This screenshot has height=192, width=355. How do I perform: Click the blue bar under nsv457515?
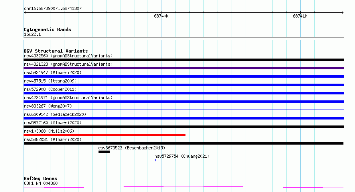[183, 85]
